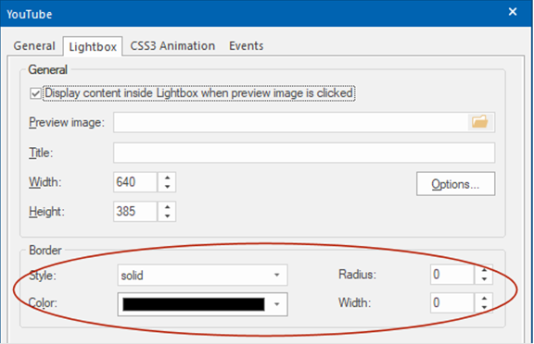Click the Options... button
This screenshot has width=534, height=344.
[x=455, y=184]
